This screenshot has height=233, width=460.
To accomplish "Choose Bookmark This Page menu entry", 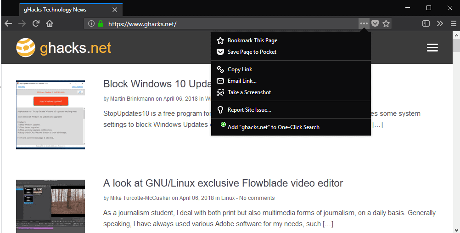I will (x=291, y=40).
